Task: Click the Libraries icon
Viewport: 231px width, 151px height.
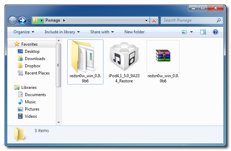Action: pyautogui.click(x=17, y=88)
